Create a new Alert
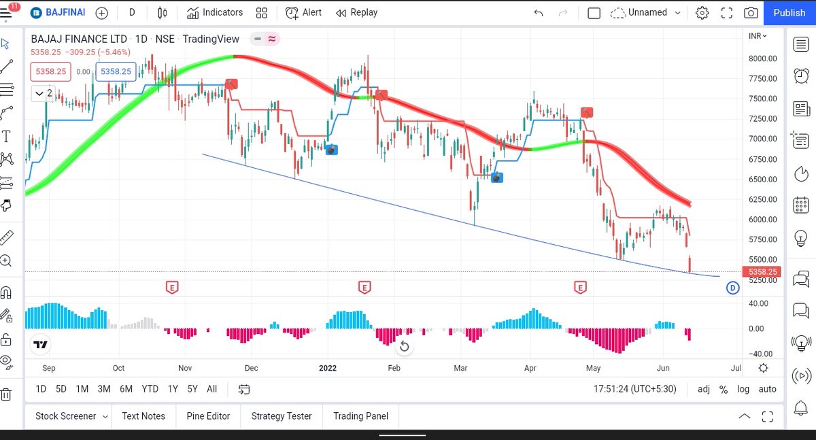Image resolution: width=816 pixels, height=440 pixels. click(303, 12)
